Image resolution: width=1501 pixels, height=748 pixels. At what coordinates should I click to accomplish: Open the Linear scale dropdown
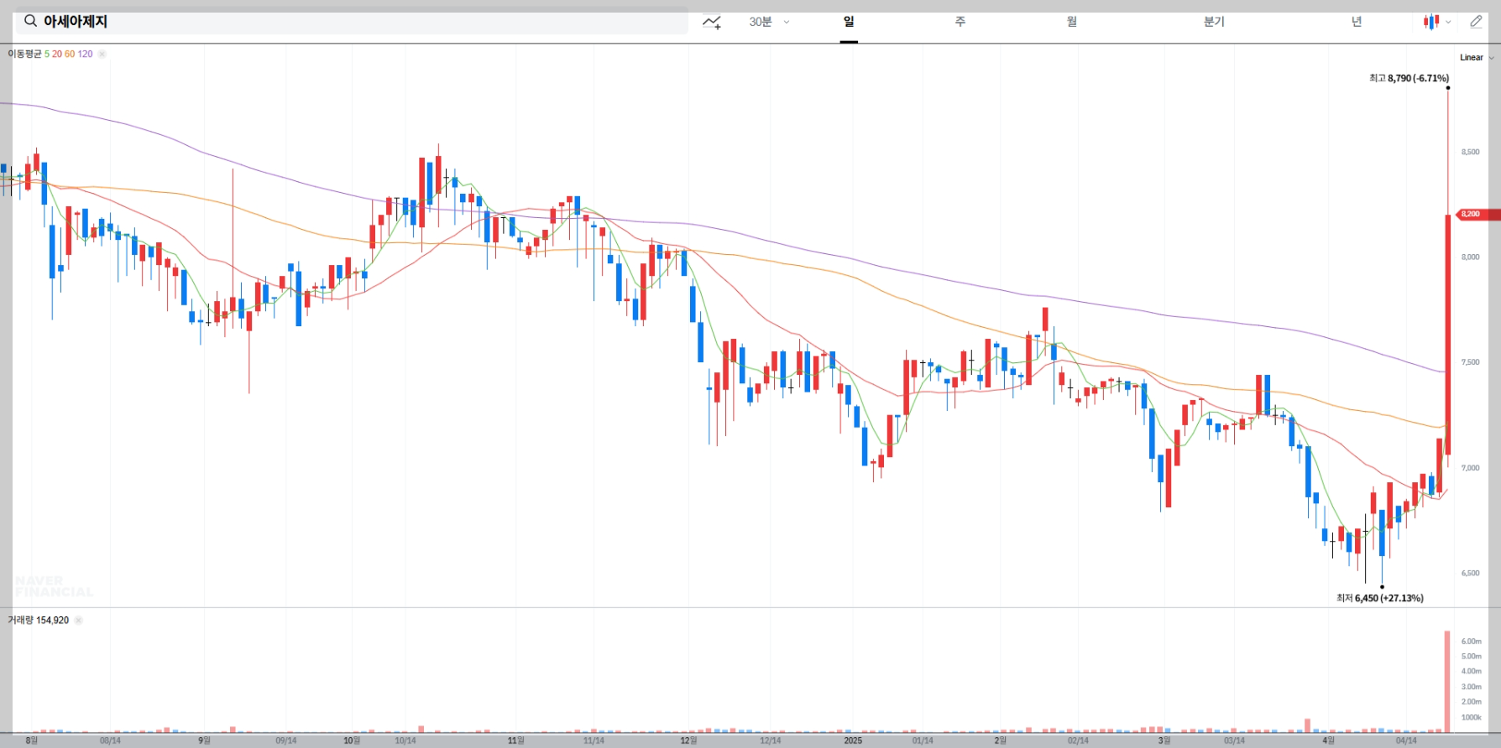(1477, 58)
